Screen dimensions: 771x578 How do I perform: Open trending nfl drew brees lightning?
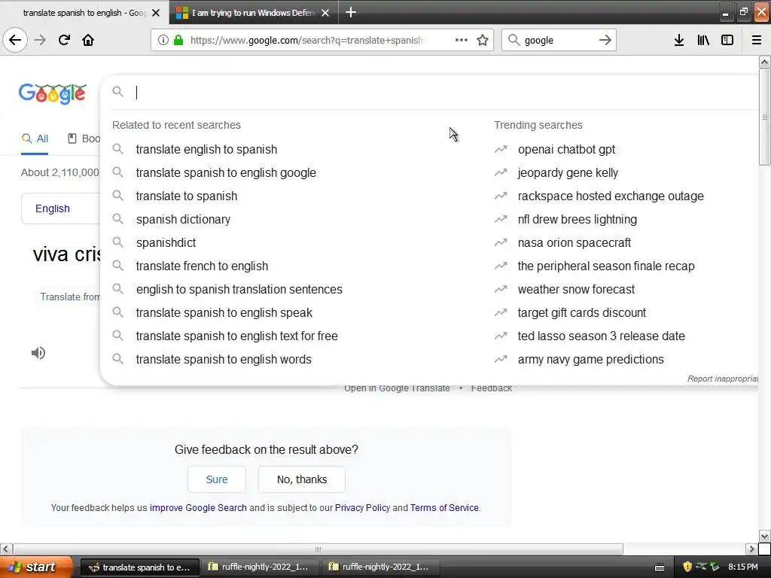coord(577,219)
